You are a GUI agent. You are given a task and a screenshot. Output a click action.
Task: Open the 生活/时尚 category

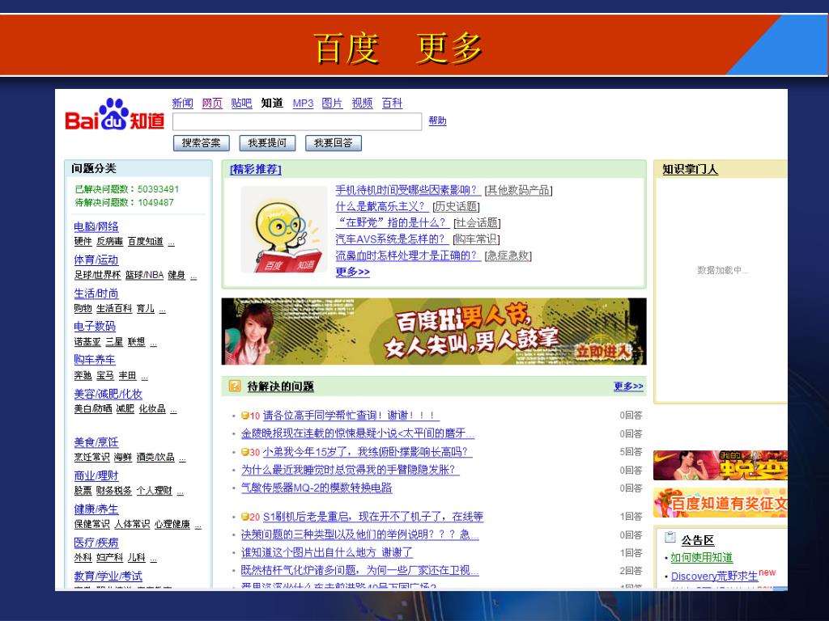click(x=96, y=294)
